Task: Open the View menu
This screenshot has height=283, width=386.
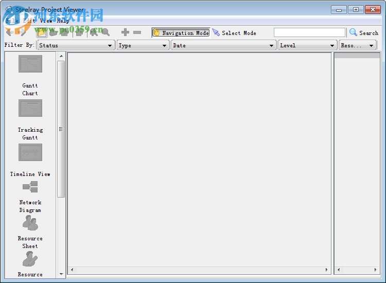Action: point(46,21)
